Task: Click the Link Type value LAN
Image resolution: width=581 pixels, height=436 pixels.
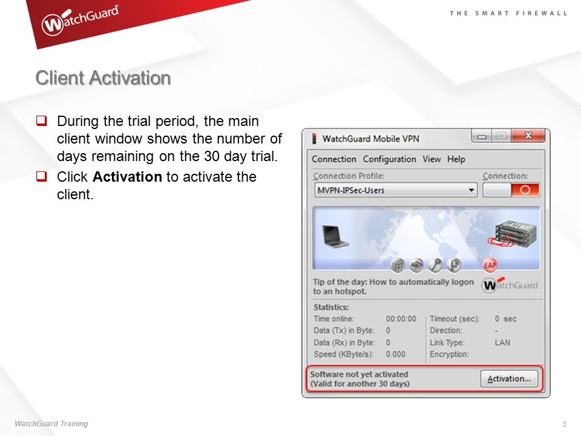Action: click(x=502, y=343)
